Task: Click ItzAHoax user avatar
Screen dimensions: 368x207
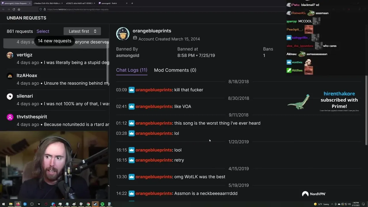Action: click(10, 76)
